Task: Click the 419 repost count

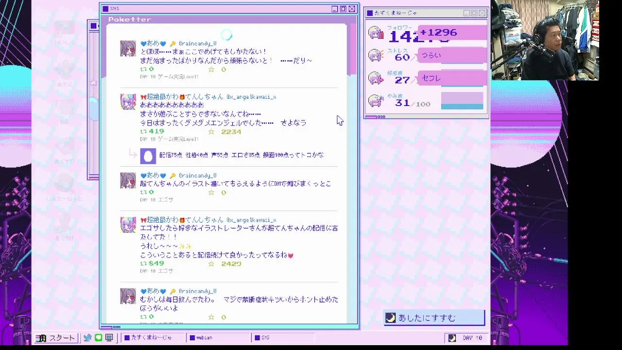Action: coord(156,132)
